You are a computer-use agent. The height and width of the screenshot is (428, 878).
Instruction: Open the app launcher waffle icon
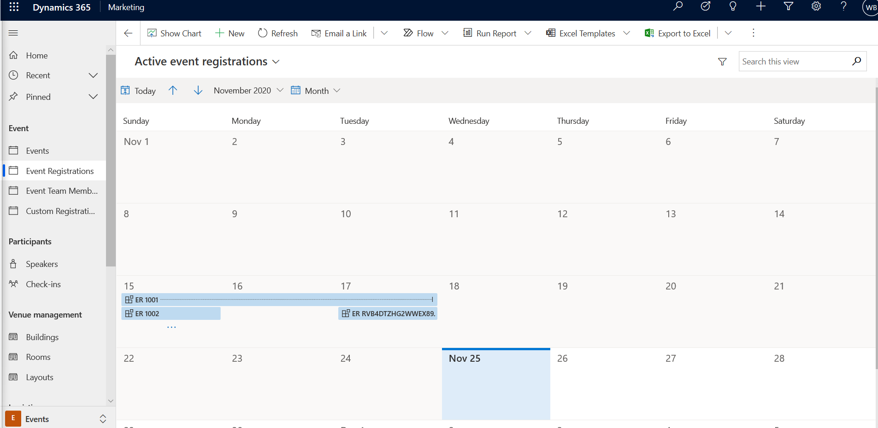point(14,7)
